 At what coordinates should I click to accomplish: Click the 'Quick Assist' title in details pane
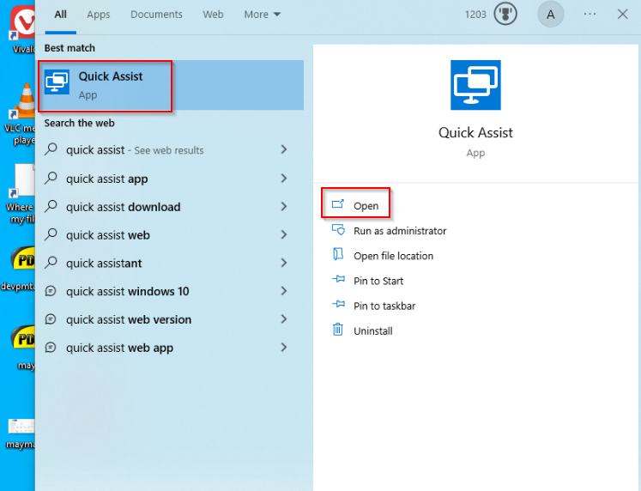(475, 132)
